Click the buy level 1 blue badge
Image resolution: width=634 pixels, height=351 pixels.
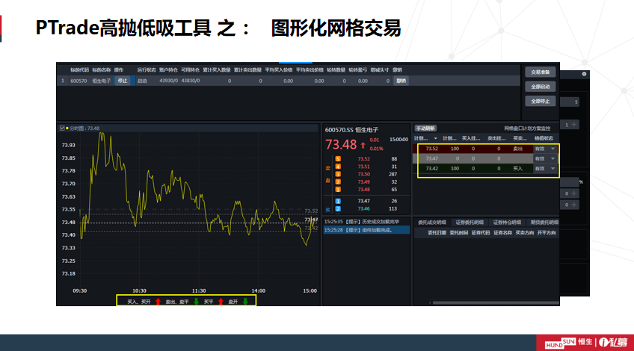[x=337, y=201]
